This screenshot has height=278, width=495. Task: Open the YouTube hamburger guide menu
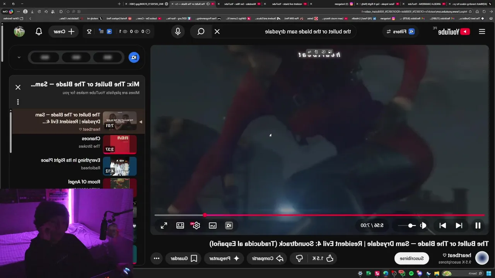click(x=482, y=32)
